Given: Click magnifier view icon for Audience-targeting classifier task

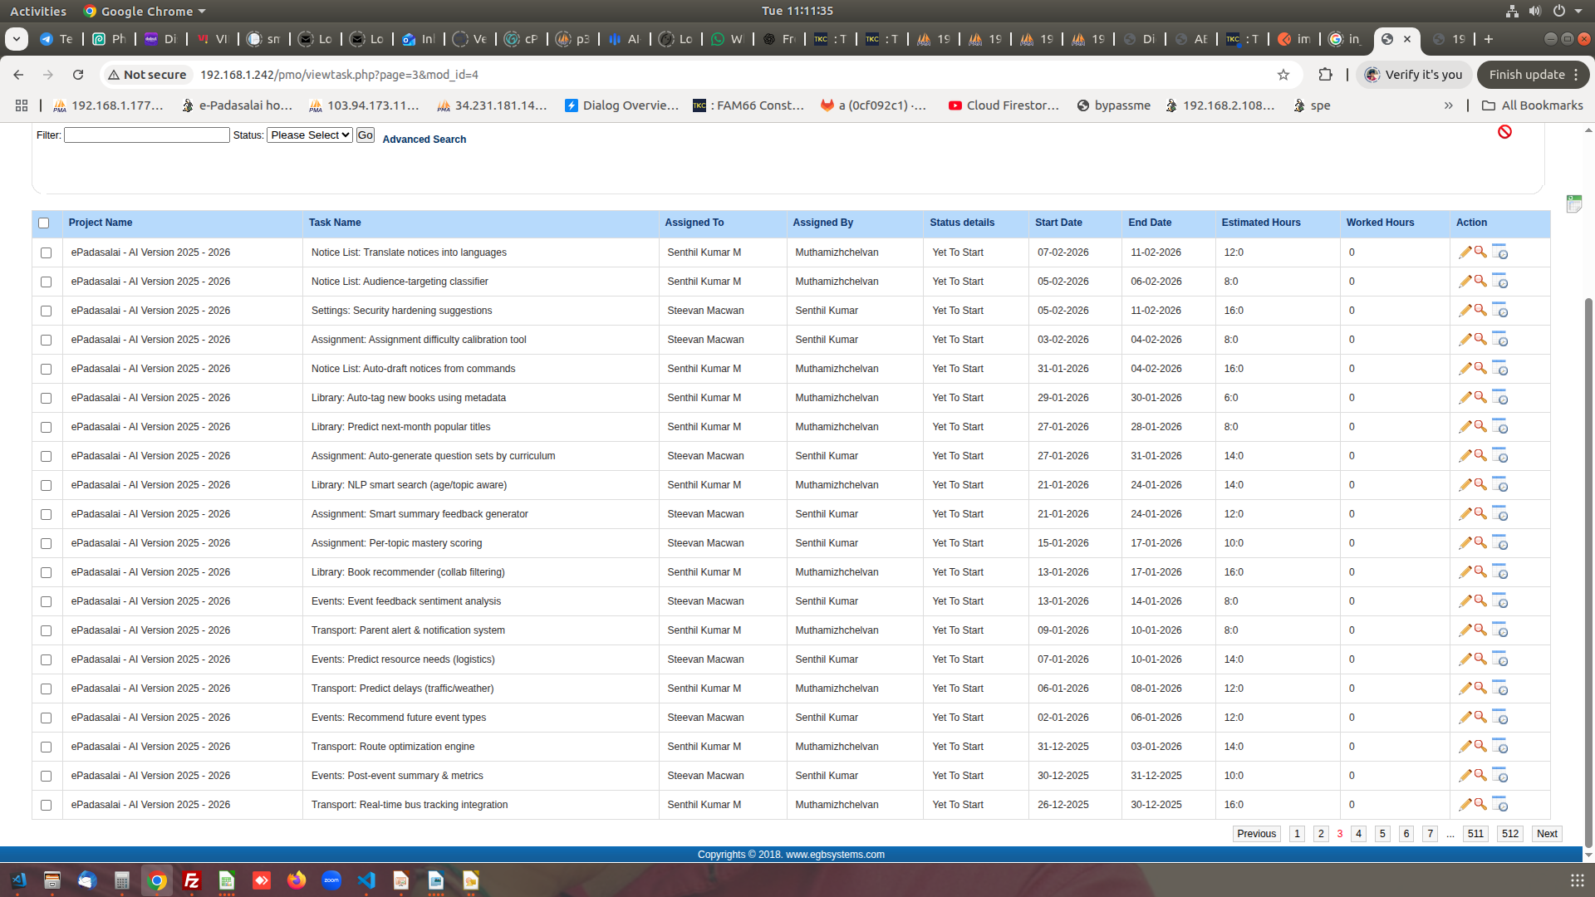Looking at the screenshot, I should point(1480,281).
